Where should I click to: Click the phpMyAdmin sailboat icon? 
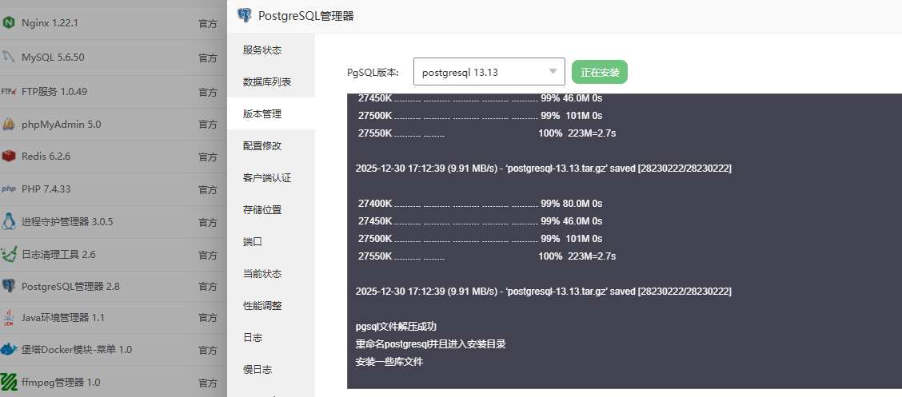click(x=9, y=124)
